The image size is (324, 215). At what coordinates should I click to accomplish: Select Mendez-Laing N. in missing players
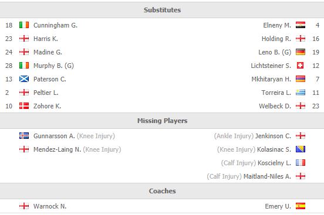(x=58, y=149)
